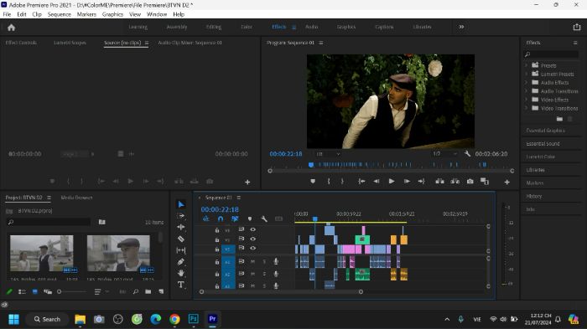Toggle V2 track output eye
This screenshot has height=329, width=587.
[x=253, y=239]
